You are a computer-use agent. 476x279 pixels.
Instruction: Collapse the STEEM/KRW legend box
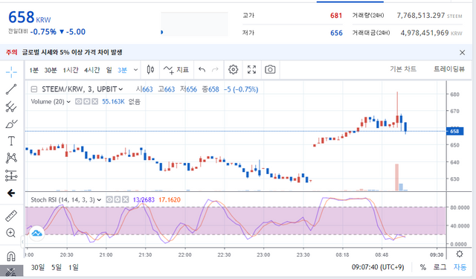[x=34, y=89]
